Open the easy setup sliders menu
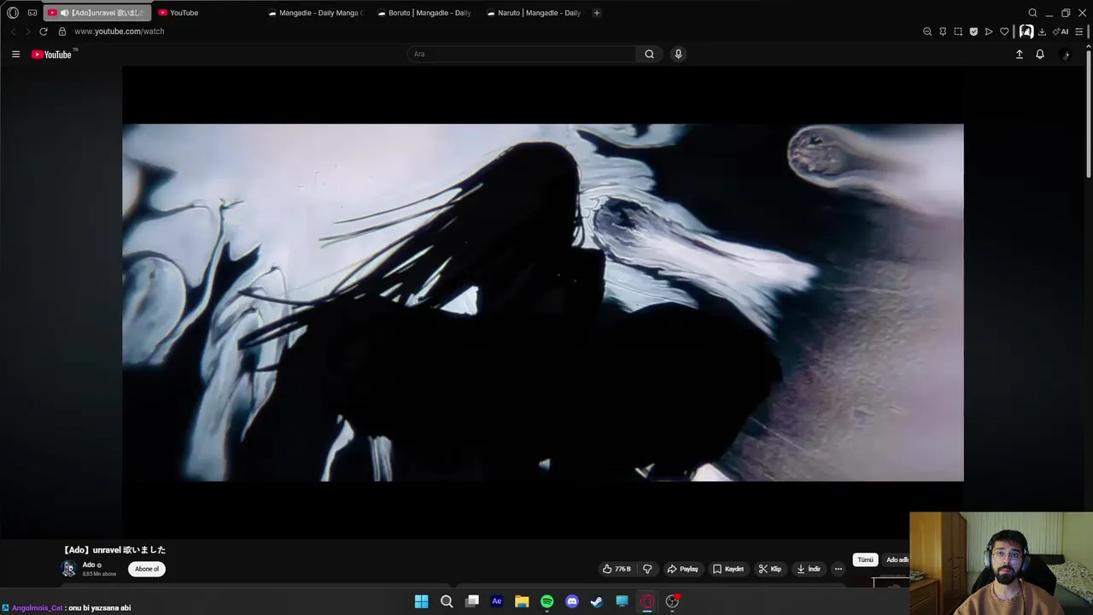1093x615 pixels. pos(1079,32)
